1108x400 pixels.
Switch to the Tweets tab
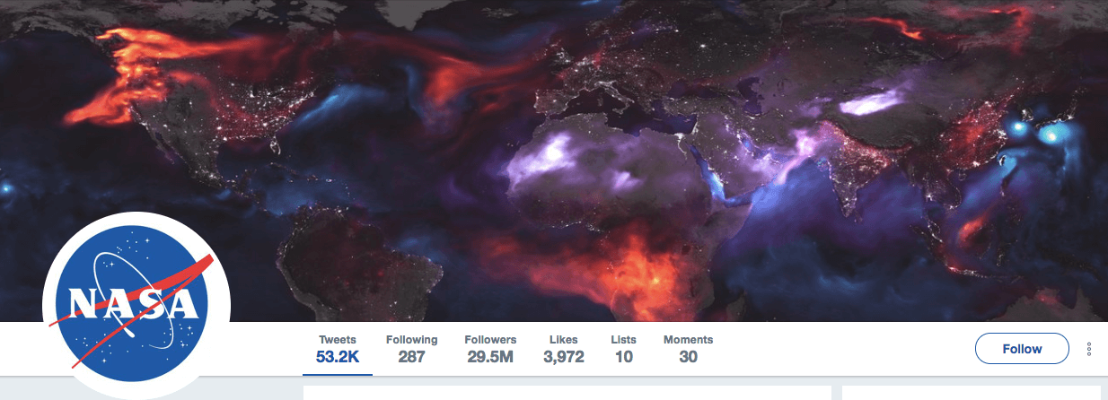338,349
